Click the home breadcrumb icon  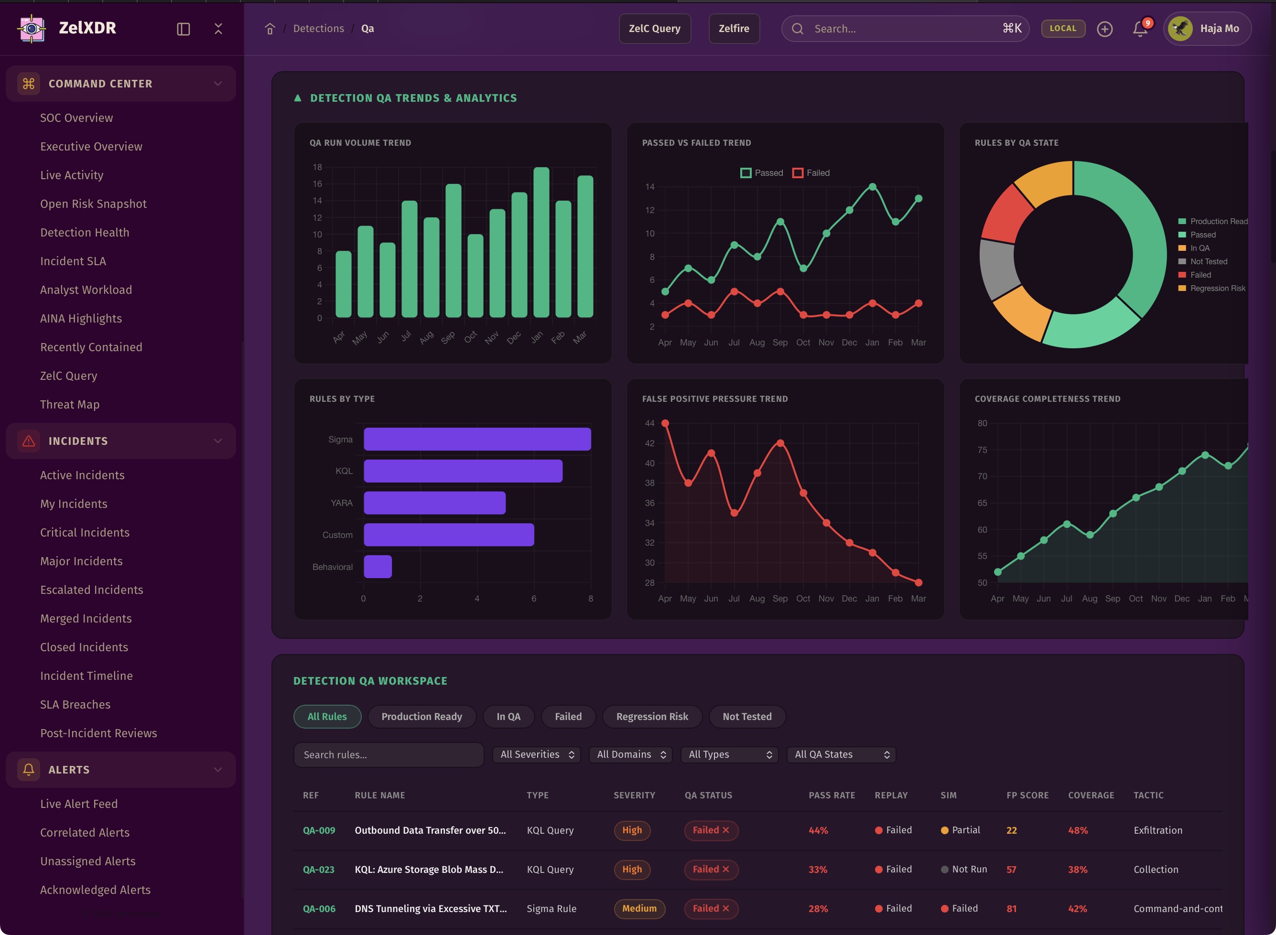pos(270,29)
